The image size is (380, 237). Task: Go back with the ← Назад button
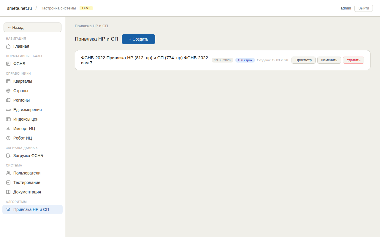click(x=32, y=27)
